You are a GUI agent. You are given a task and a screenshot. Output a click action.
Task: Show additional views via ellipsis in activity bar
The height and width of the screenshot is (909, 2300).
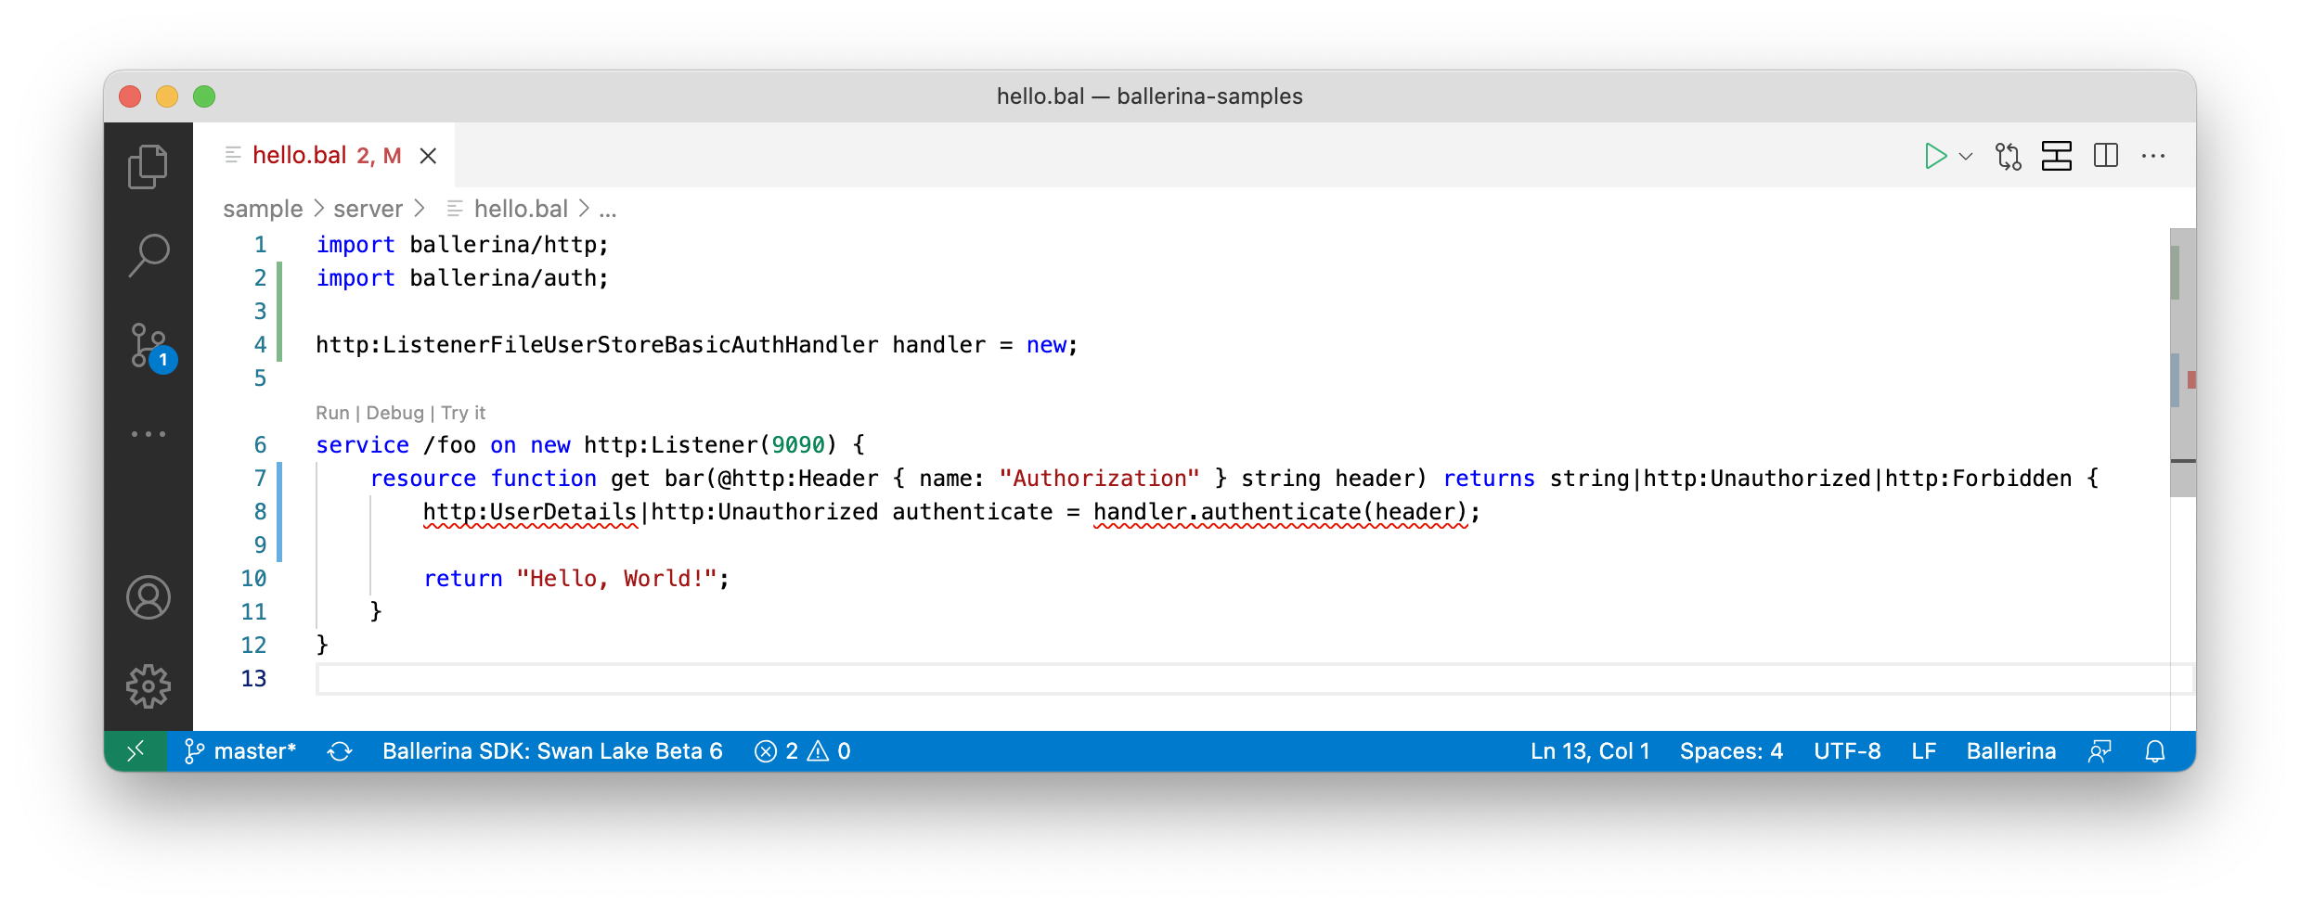[x=148, y=433]
